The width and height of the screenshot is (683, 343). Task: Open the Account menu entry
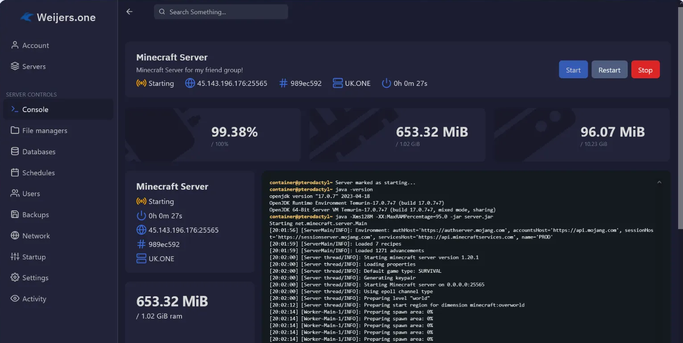click(36, 45)
